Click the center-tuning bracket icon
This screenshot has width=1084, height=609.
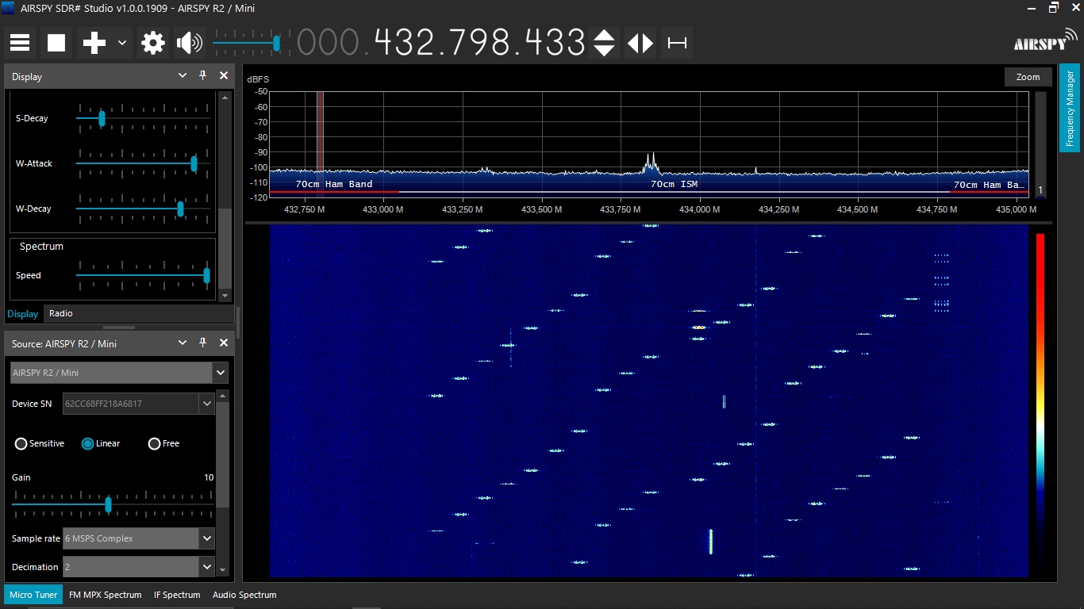pyautogui.click(x=677, y=43)
